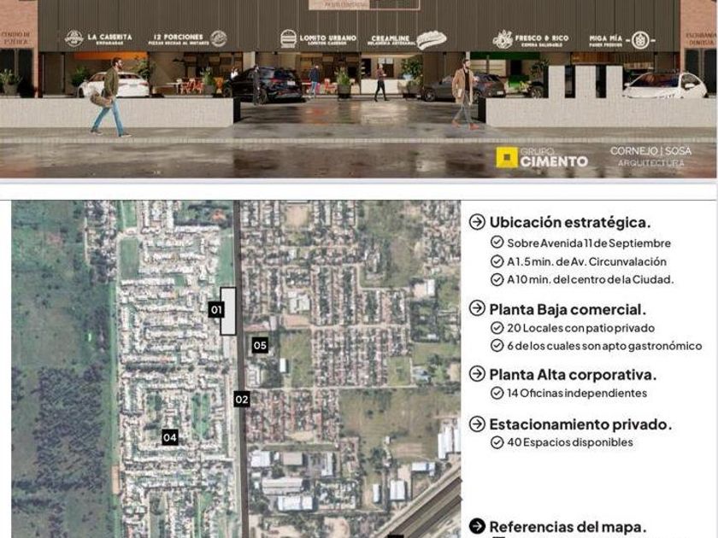
Task: Click checkmark next to 20 Locales con patio privado
Action: (x=497, y=328)
